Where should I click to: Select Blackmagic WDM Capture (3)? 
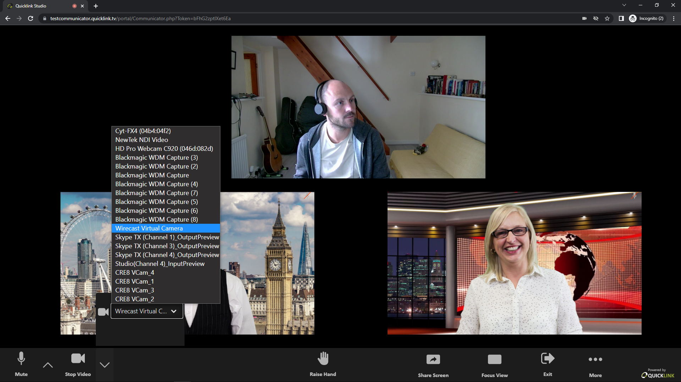pos(166,158)
